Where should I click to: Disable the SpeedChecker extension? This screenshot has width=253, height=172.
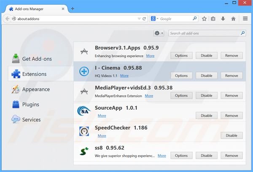pos(231,136)
